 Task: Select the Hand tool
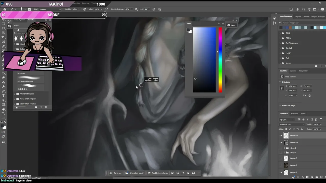pyautogui.click(x=3, y=109)
